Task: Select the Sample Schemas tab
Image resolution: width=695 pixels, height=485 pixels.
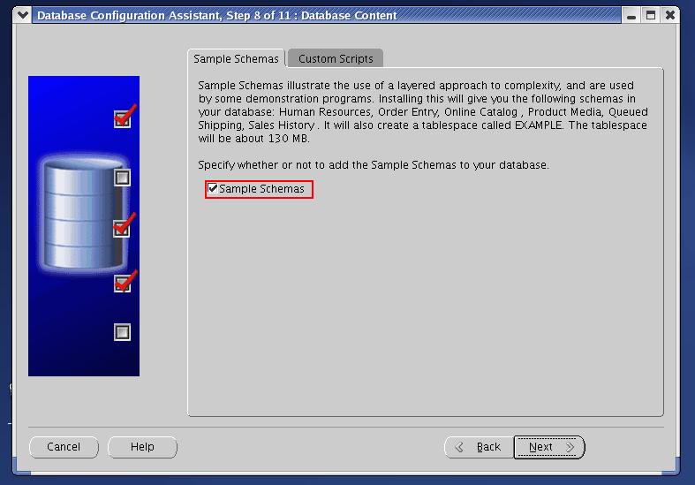Action: tap(236, 59)
